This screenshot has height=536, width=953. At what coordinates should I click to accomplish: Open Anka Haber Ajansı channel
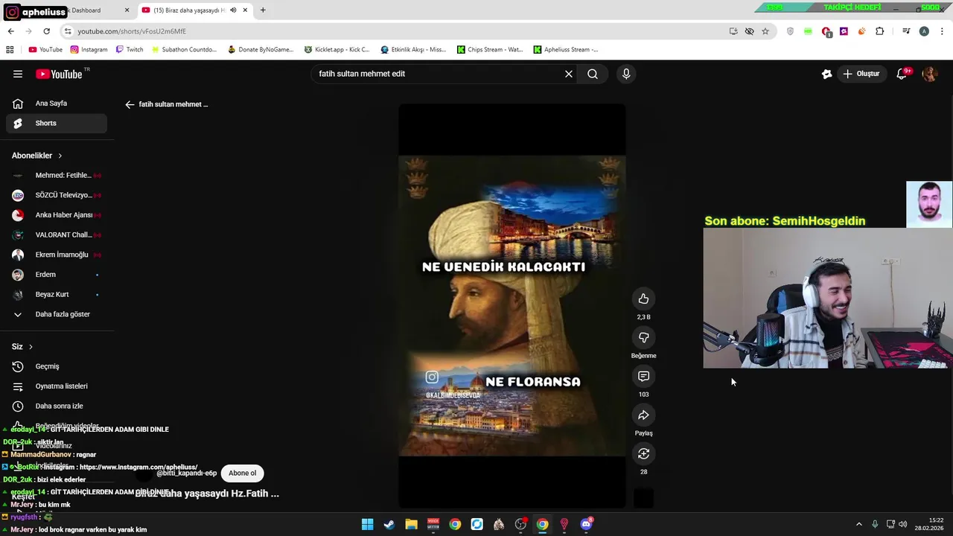[x=57, y=215]
